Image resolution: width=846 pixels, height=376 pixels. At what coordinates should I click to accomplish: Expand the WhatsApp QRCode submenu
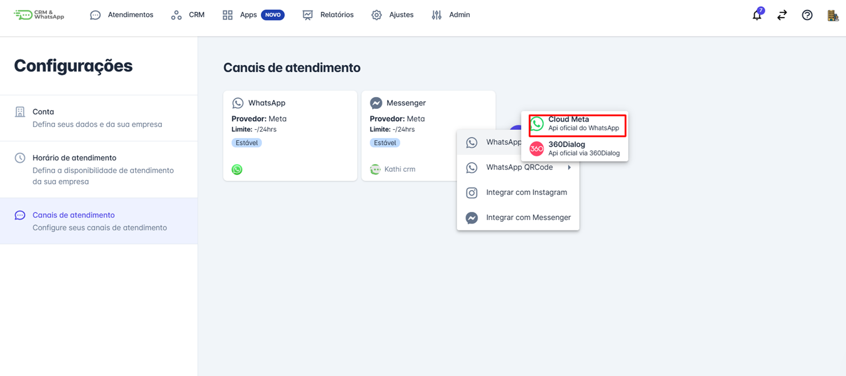(x=519, y=167)
